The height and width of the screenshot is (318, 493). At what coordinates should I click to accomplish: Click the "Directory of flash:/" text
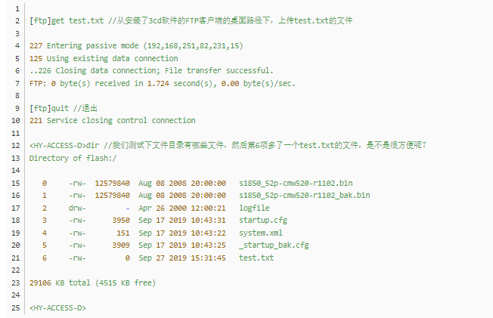click(x=73, y=158)
